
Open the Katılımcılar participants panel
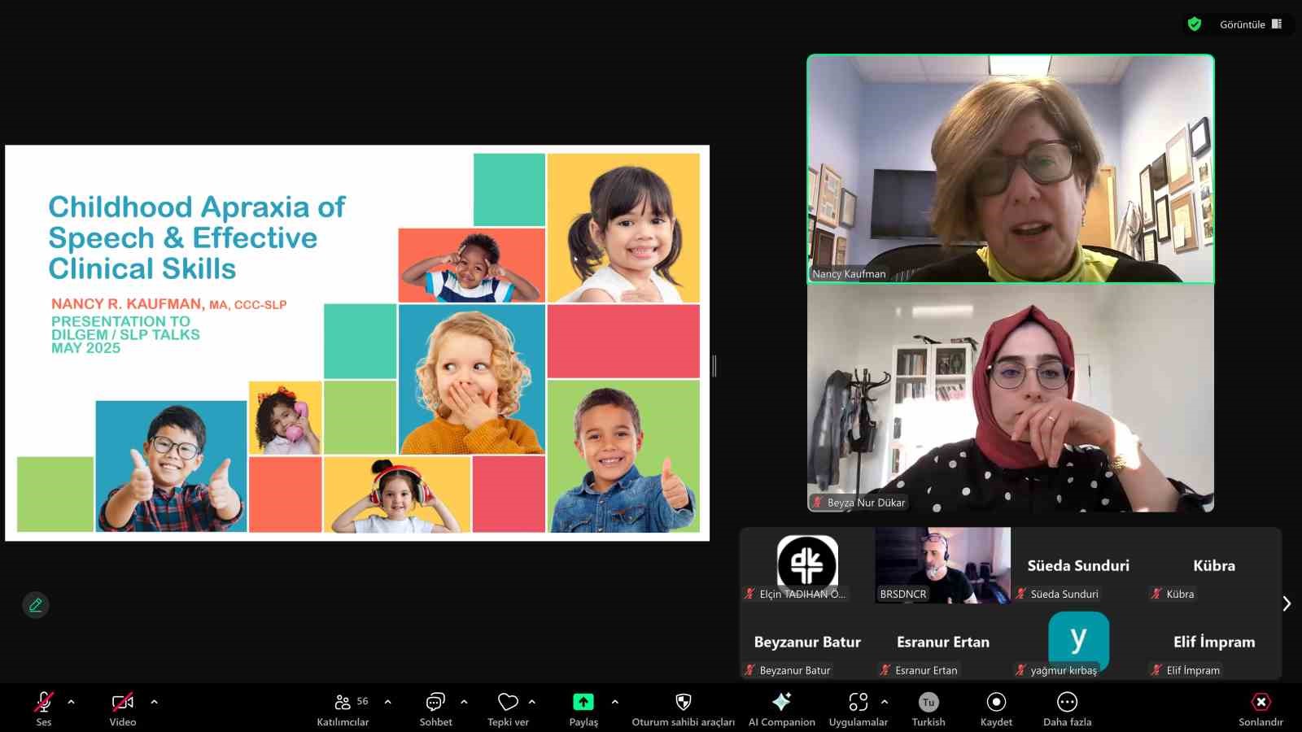coord(343,703)
